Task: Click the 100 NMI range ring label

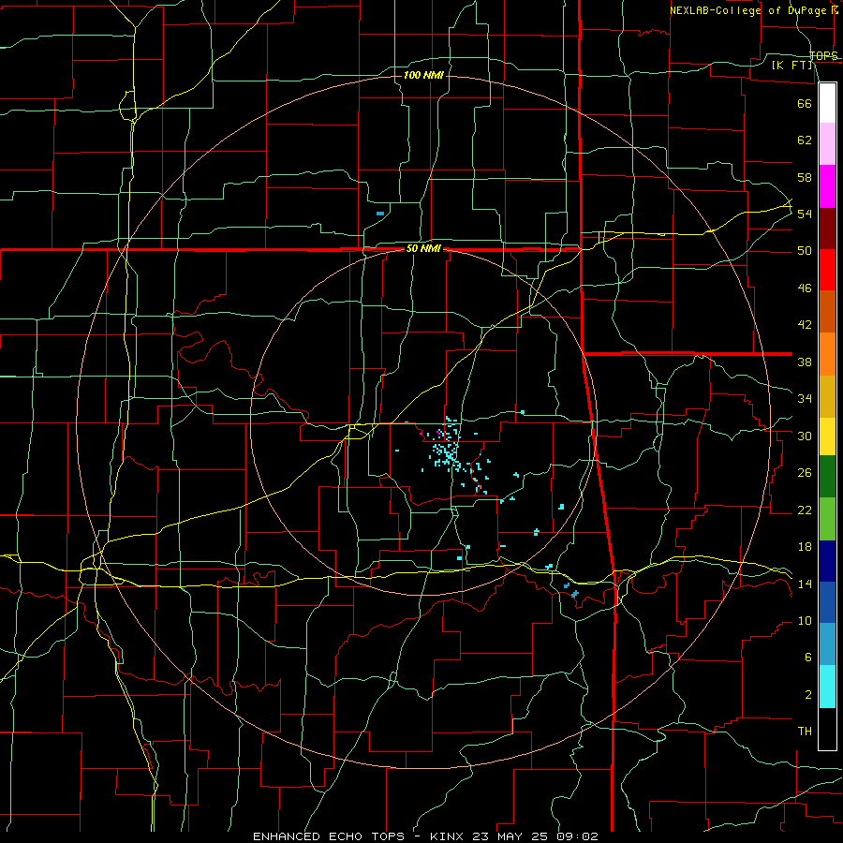Action: [x=423, y=75]
